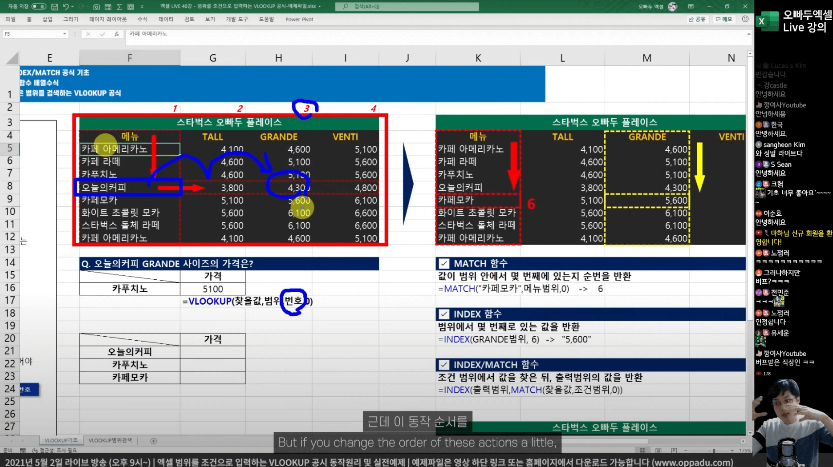
Task: Open Customize Quick Access Toolbar dropdown
Action: tap(142, 7)
